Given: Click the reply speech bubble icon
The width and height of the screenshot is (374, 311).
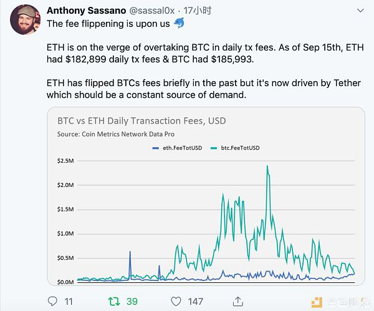Looking at the screenshot, I should pyautogui.click(x=52, y=301).
